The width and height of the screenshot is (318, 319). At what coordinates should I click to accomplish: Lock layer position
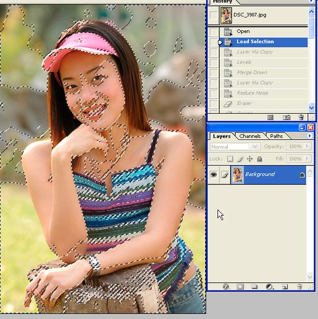[250, 158]
